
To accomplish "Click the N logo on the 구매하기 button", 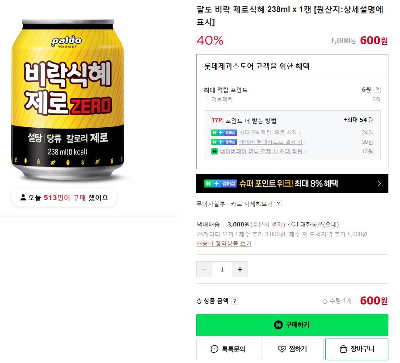I will pyautogui.click(x=278, y=325).
